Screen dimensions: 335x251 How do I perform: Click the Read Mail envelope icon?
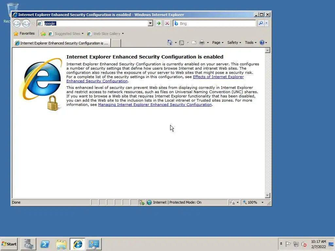(194, 42)
